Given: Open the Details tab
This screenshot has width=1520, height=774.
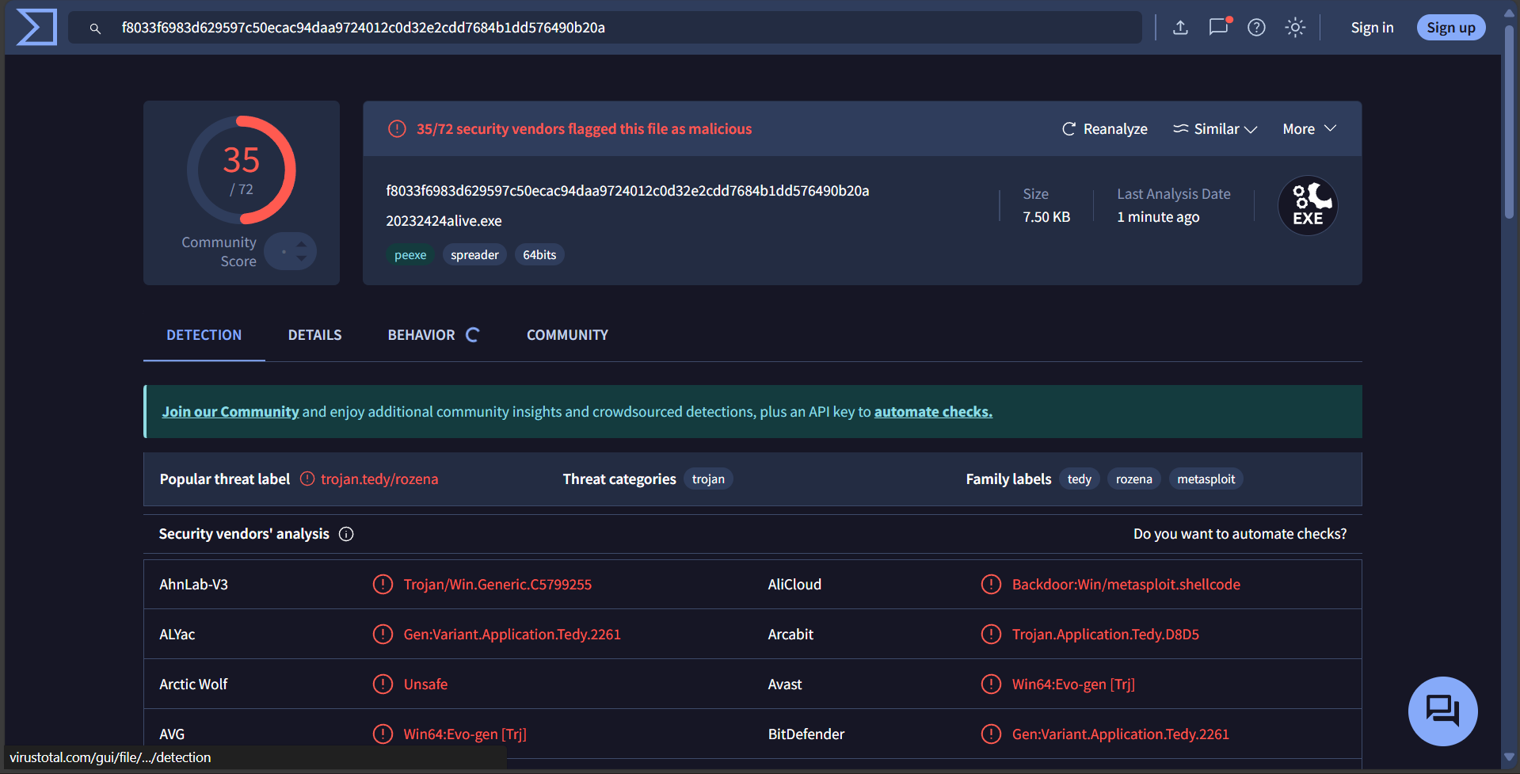Looking at the screenshot, I should (315, 335).
